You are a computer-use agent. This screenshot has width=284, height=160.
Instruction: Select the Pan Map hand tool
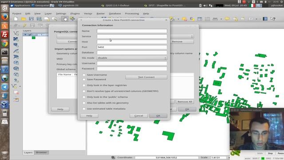pyautogui.click(x=65, y=19)
